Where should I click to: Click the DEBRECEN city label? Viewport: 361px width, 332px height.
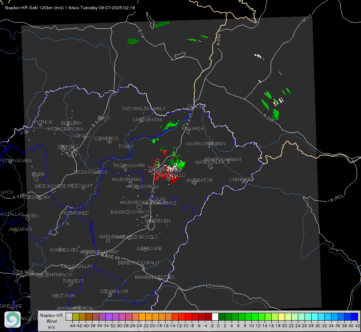pyautogui.click(x=158, y=221)
